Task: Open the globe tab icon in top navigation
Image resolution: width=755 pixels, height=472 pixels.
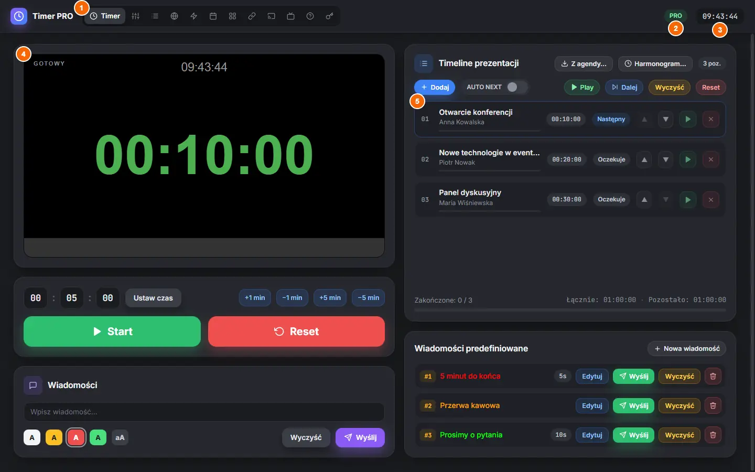Action: pos(175,16)
